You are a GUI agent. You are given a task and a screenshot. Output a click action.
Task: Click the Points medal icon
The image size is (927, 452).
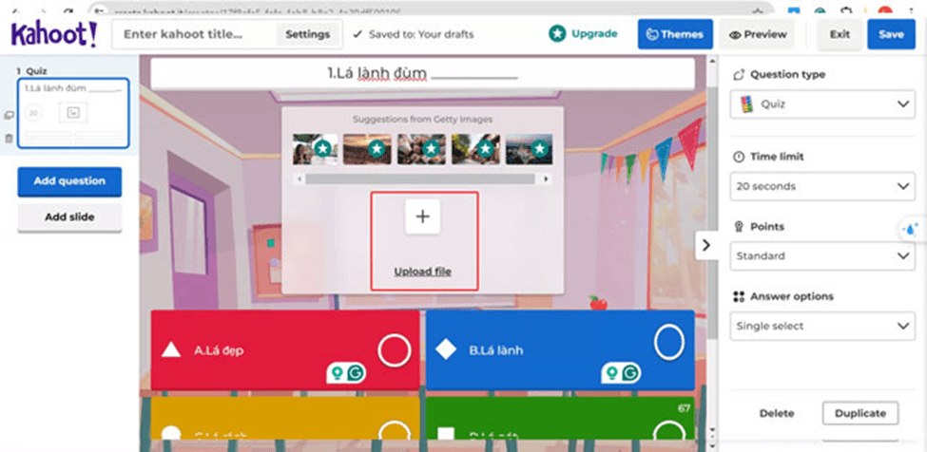pos(738,227)
